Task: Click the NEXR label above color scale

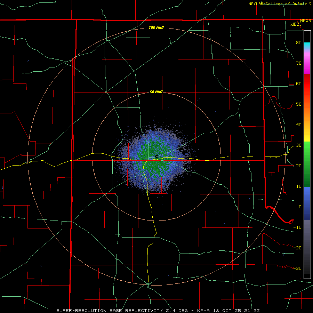Action: point(305,21)
